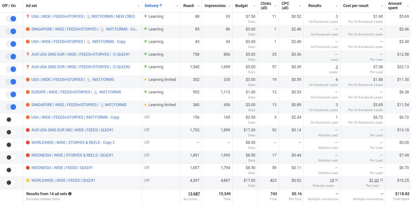The height and width of the screenshot is (205, 411).
Task: Click green Learning indicator on EUROPE row
Action: (145, 92)
